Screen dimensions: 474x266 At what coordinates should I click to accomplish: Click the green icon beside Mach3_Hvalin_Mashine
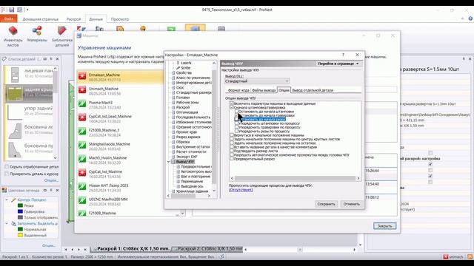tap(82, 159)
